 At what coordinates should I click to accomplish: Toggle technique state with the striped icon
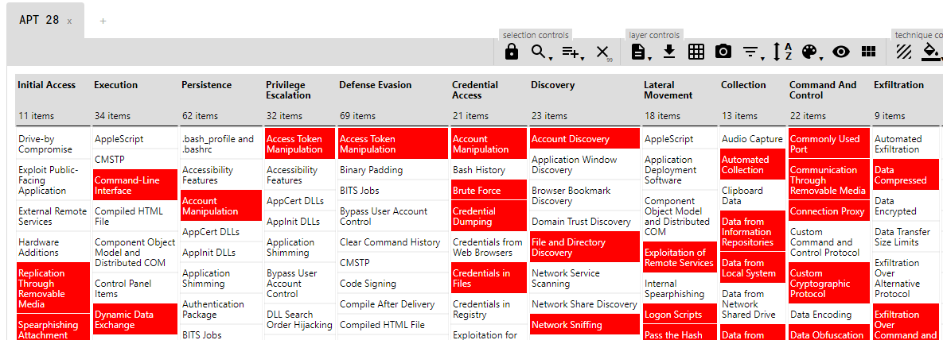point(903,52)
